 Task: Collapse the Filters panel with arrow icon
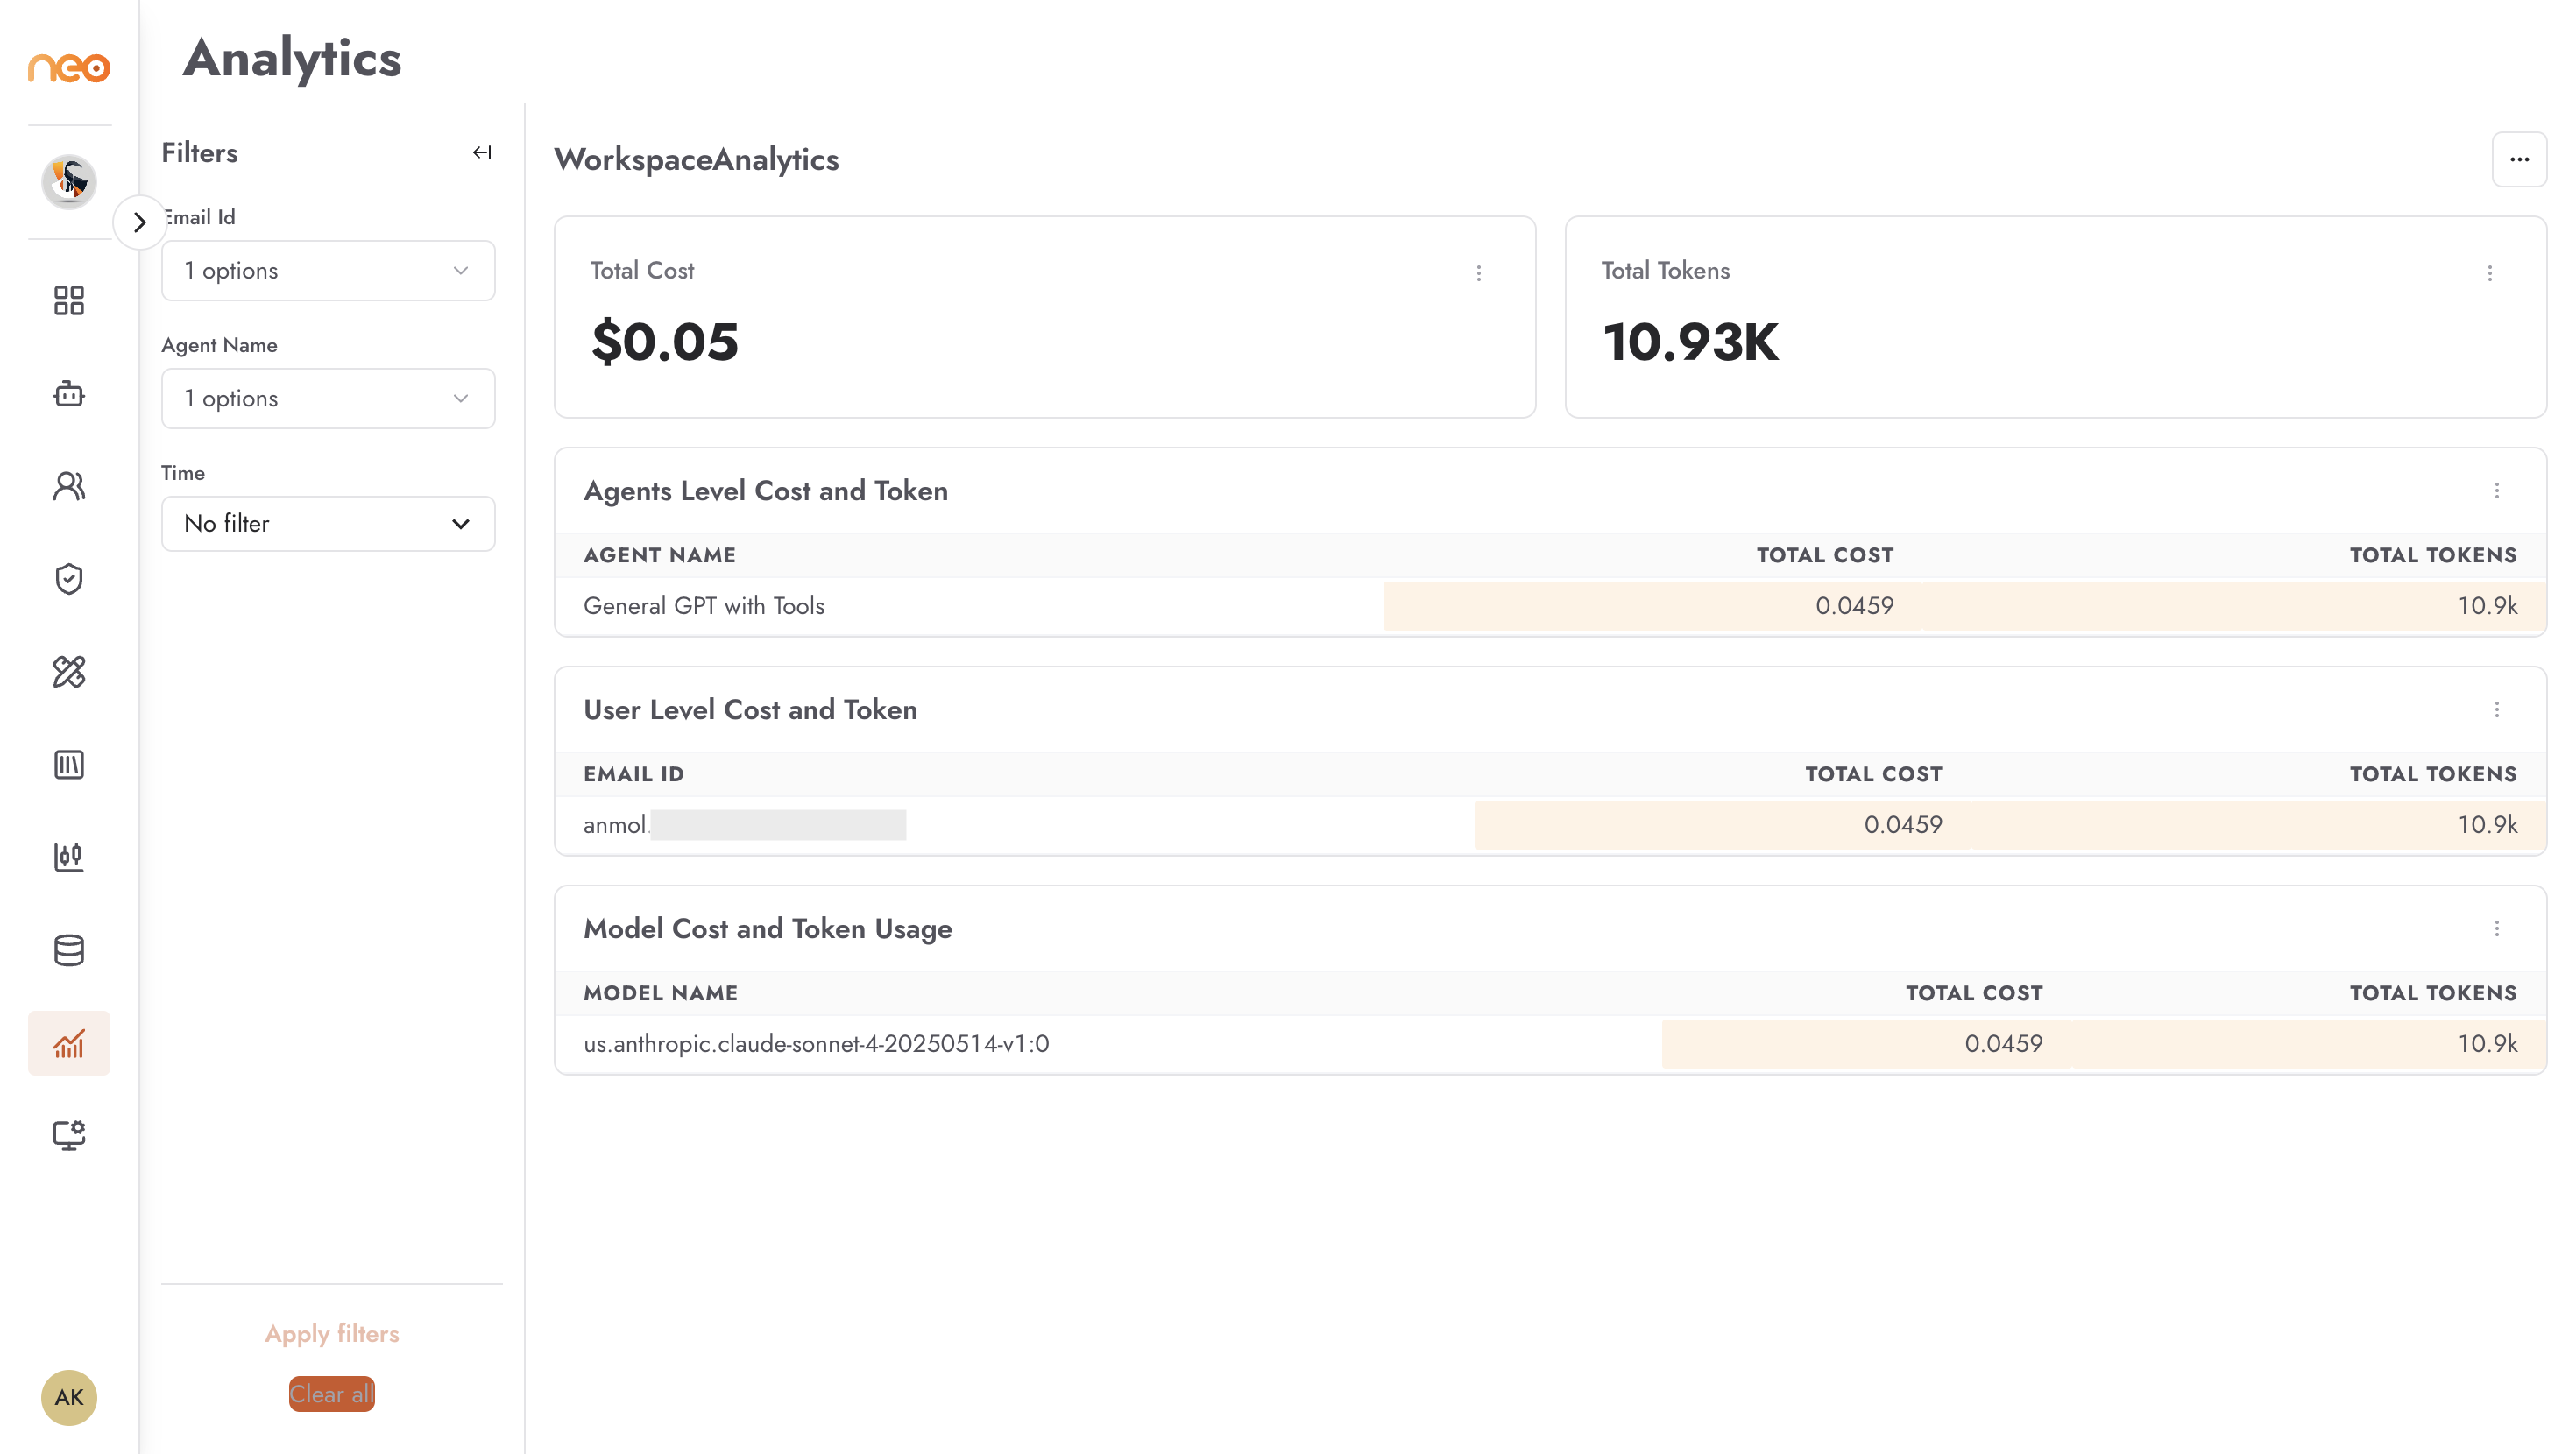click(482, 152)
